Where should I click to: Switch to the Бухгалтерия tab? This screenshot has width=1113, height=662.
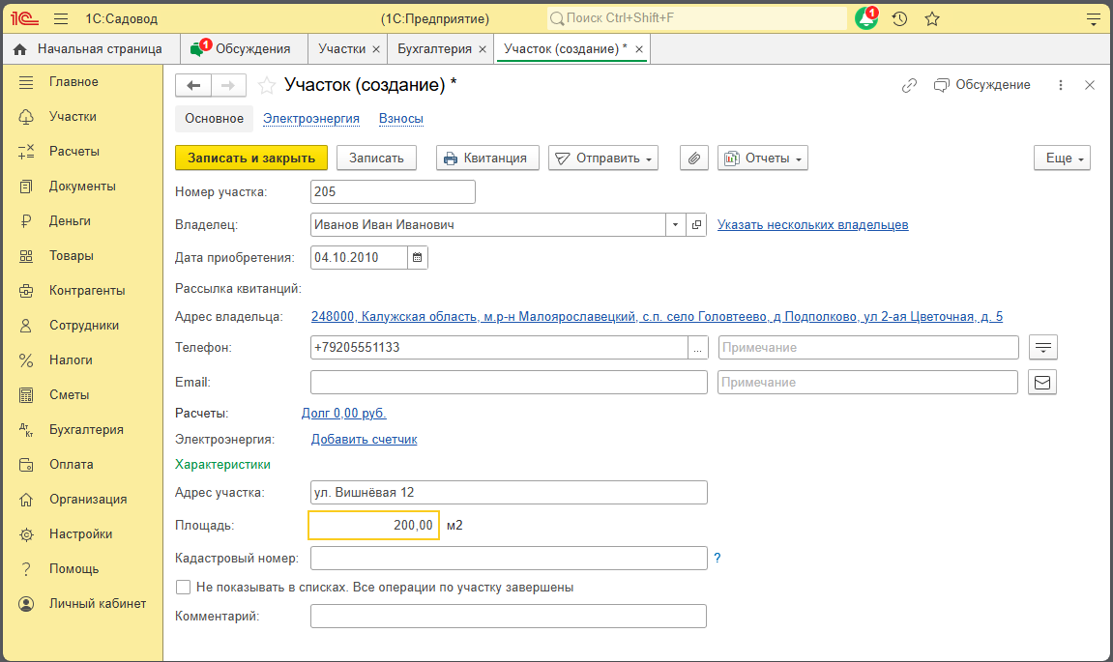click(434, 48)
